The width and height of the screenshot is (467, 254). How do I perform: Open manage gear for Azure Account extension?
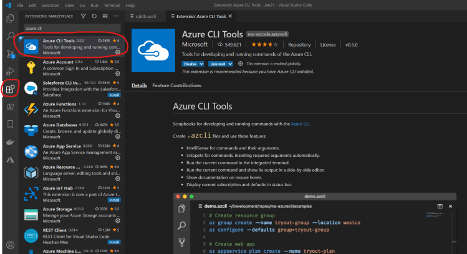(x=118, y=73)
